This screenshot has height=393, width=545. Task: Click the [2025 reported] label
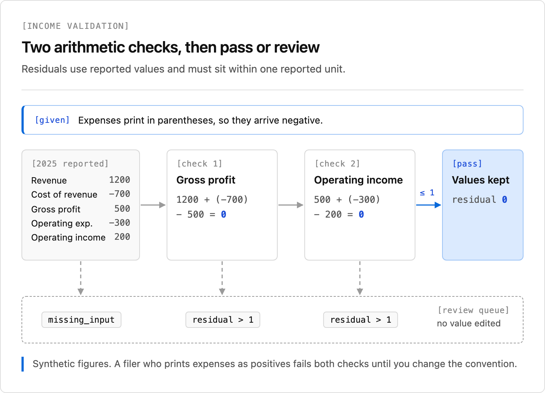[70, 164]
